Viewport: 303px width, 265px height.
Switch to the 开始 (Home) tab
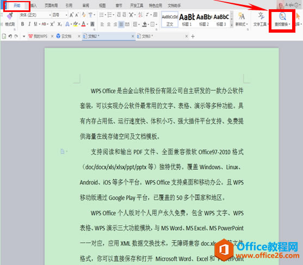coord(17,5)
